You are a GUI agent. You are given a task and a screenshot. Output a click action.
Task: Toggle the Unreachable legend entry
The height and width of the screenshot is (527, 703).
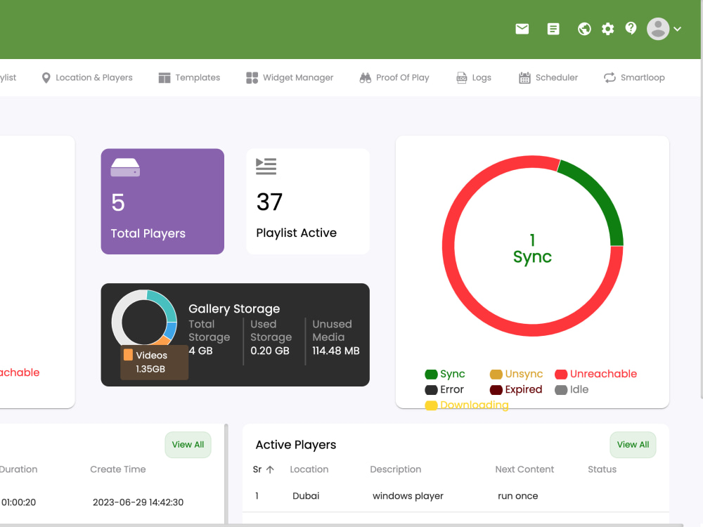coord(595,374)
